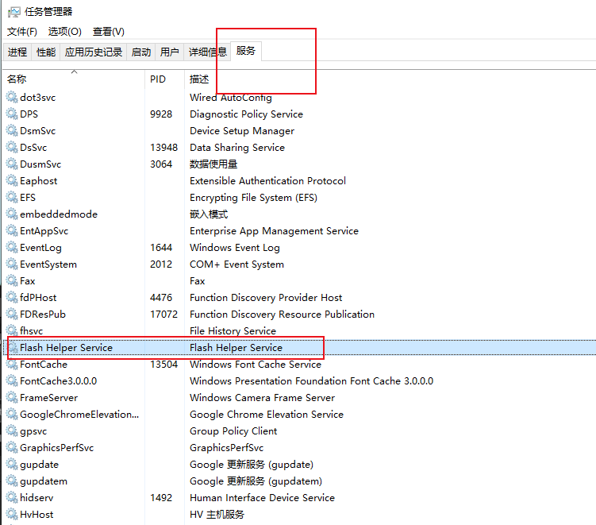Switch to the 启动 tab
Screen dimensions: 596x525
point(141,52)
